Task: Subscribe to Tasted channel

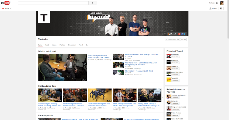Action: [x=175, y=80]
